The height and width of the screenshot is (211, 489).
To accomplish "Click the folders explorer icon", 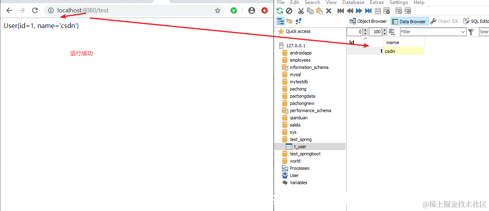I will [x=289, y=21].
